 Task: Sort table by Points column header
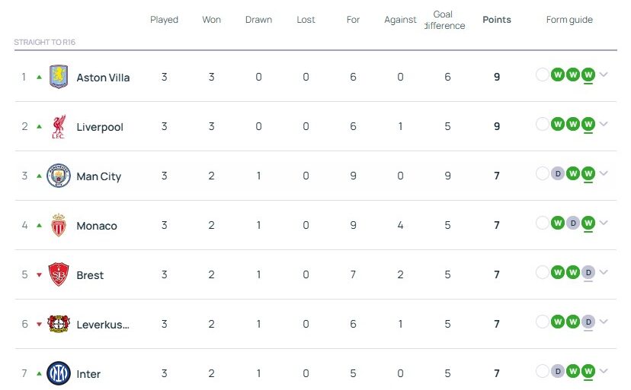(x=497, y=20)
